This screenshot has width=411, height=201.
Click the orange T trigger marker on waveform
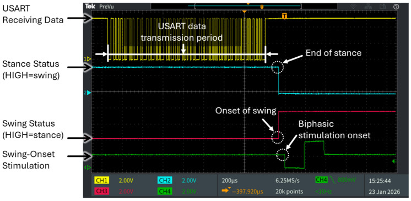point(284,17)
